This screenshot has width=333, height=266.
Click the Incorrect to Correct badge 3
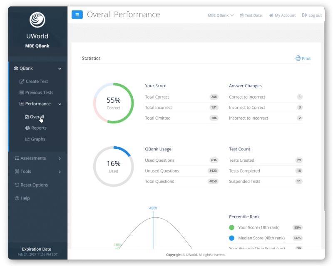(300, 107)
